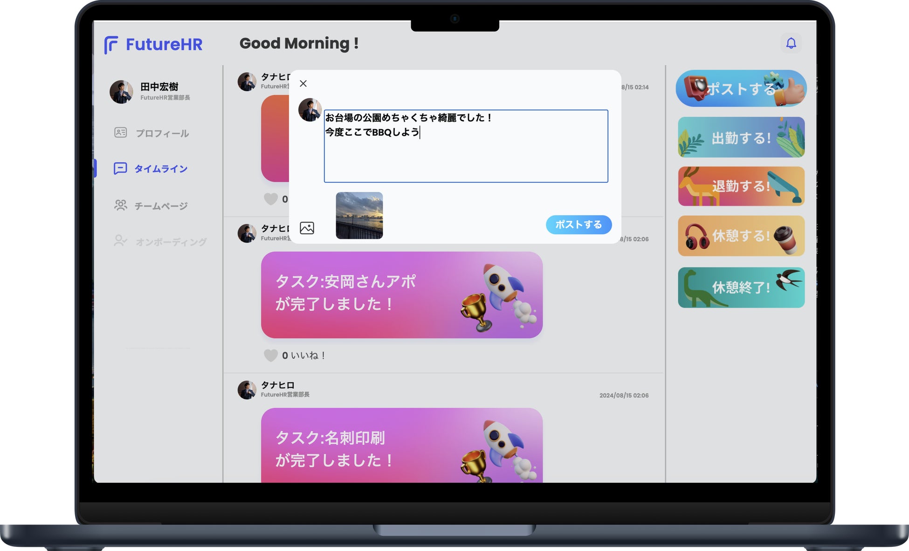Close the post compose dialog
This screenshot has width=909, height=551.
tap(303, 84)
